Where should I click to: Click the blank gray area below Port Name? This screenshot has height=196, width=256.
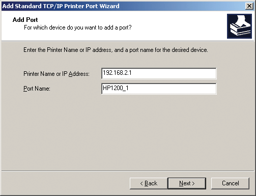pyautogui.click(x=127, y=132)
